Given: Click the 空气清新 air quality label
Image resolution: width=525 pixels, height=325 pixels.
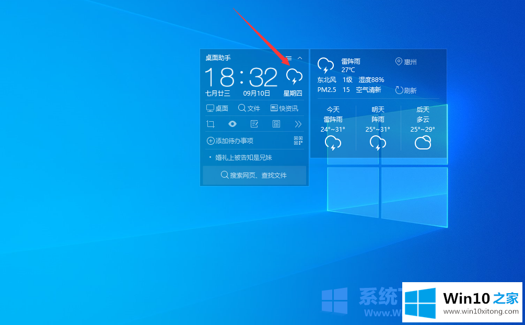Looking at the screenshot, I should pyautogui.click(x=368, y=90).
